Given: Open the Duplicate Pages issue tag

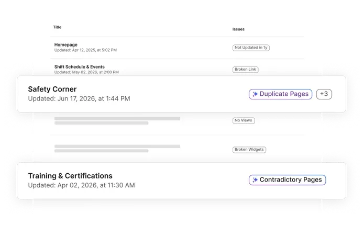Looking at the screenshot, I should (280, 94).
